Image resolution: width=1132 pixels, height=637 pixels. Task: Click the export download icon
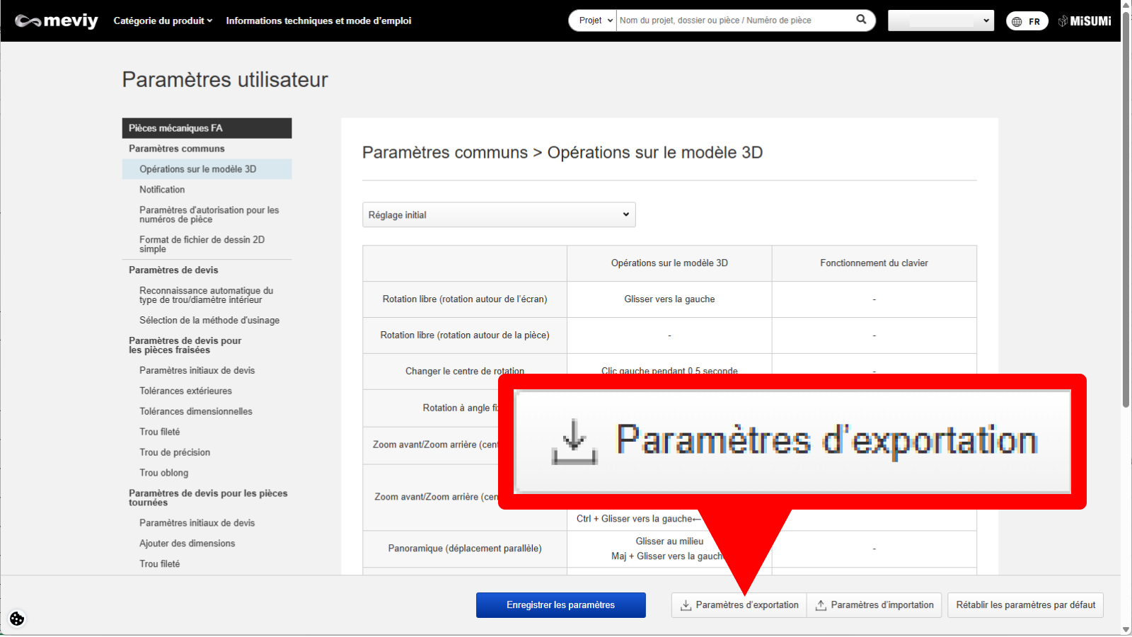point(686,605)
